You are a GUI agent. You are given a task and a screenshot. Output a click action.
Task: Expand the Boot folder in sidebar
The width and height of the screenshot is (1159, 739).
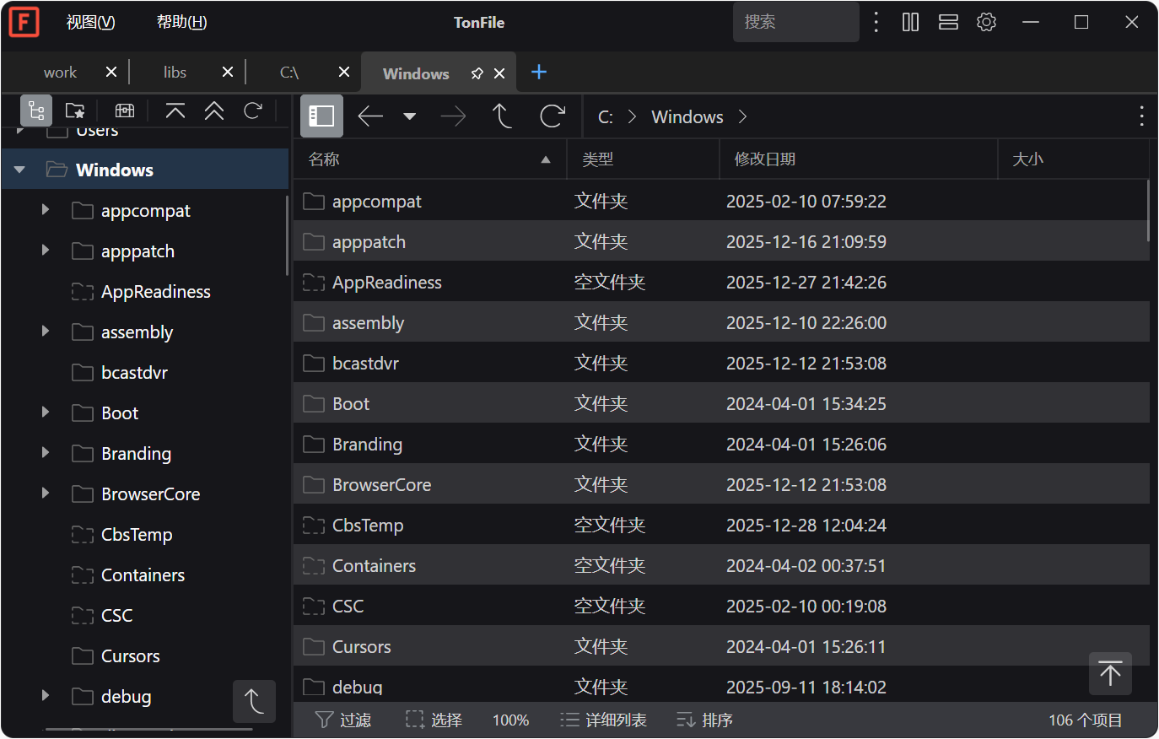(45, 413)
